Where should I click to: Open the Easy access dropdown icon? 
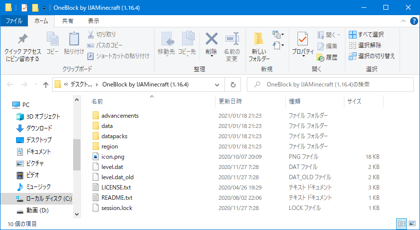(x=279, y=45)
